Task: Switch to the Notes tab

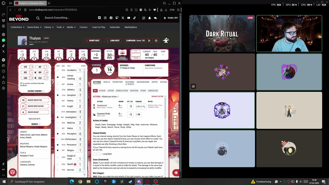Action: click(x=154, y=82)
